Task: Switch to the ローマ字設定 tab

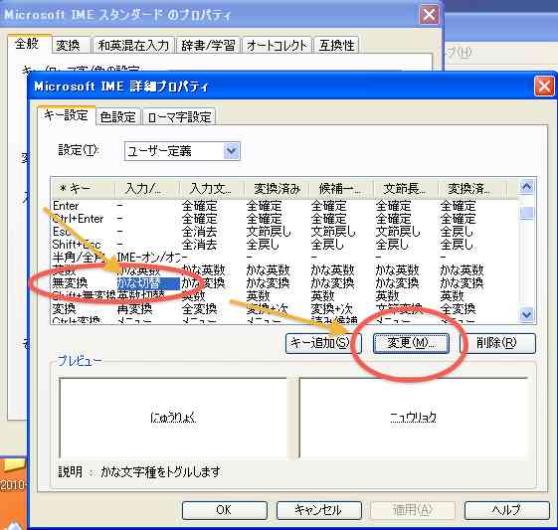Action: pyautogui.click(x=179, y=116)
